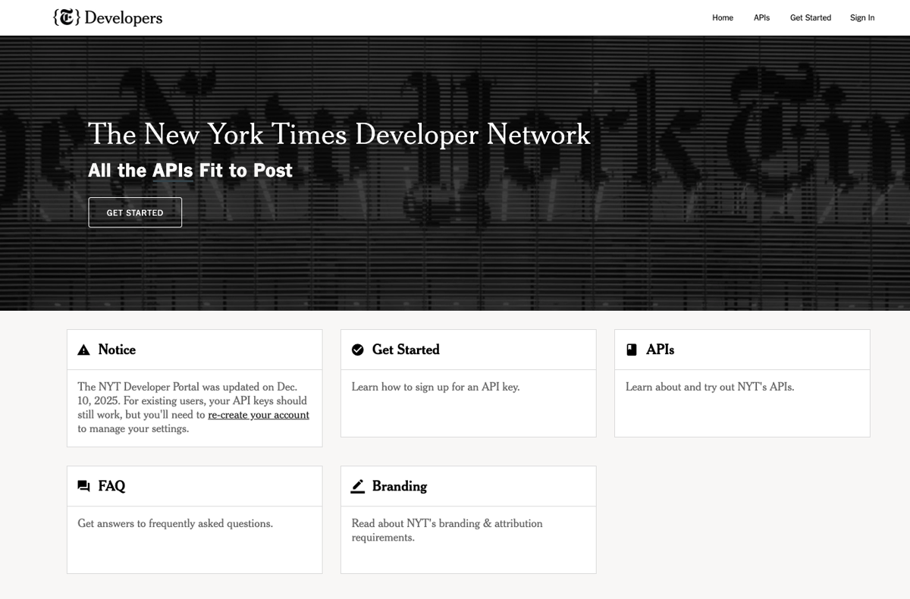Screen dimensions: 910x599
Task: Open the Branding card heading
Action: point(400,486)
